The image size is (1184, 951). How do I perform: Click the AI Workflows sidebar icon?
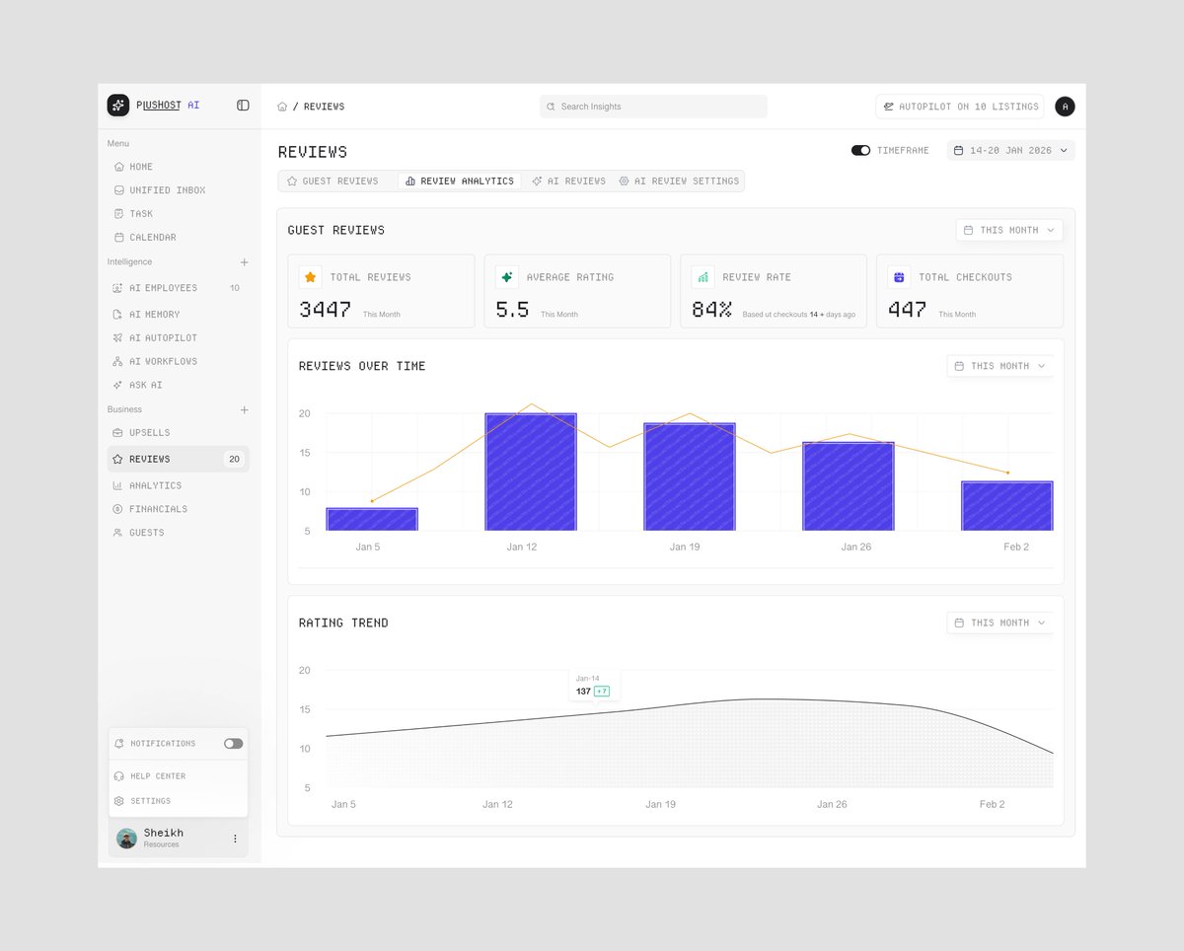[118, 362]
